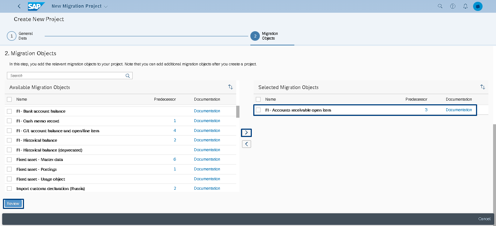The width and height of the screenshot is (496, 226).
Task: Open the search magnifier in header
Action: (x=440, y=6)
